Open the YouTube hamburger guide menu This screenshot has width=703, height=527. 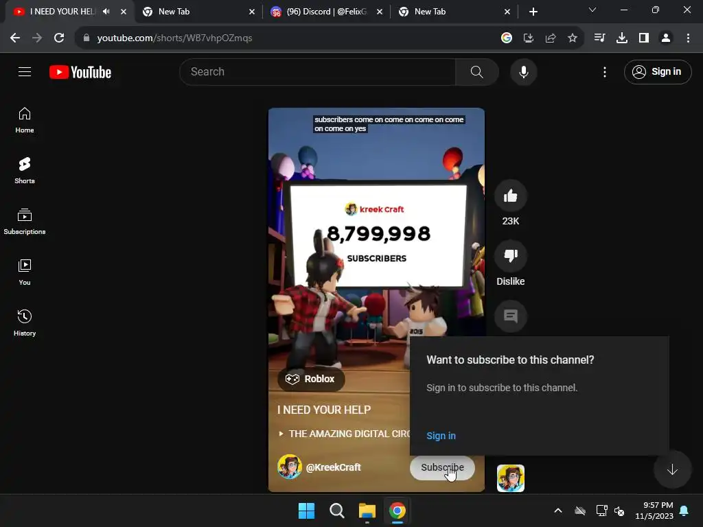pyautogui.click(x=25, y=71)
